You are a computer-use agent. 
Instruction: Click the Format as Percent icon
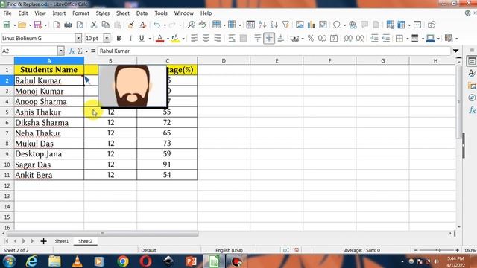coord(311,38)
